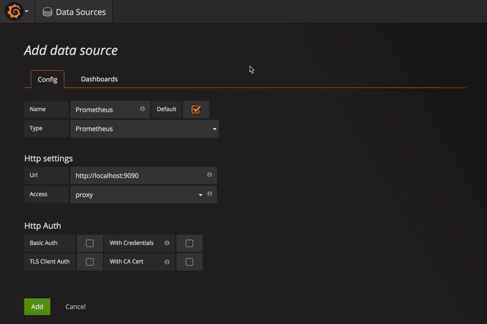Open the Type dropdown showing Prometheus

tap(144, 129)
